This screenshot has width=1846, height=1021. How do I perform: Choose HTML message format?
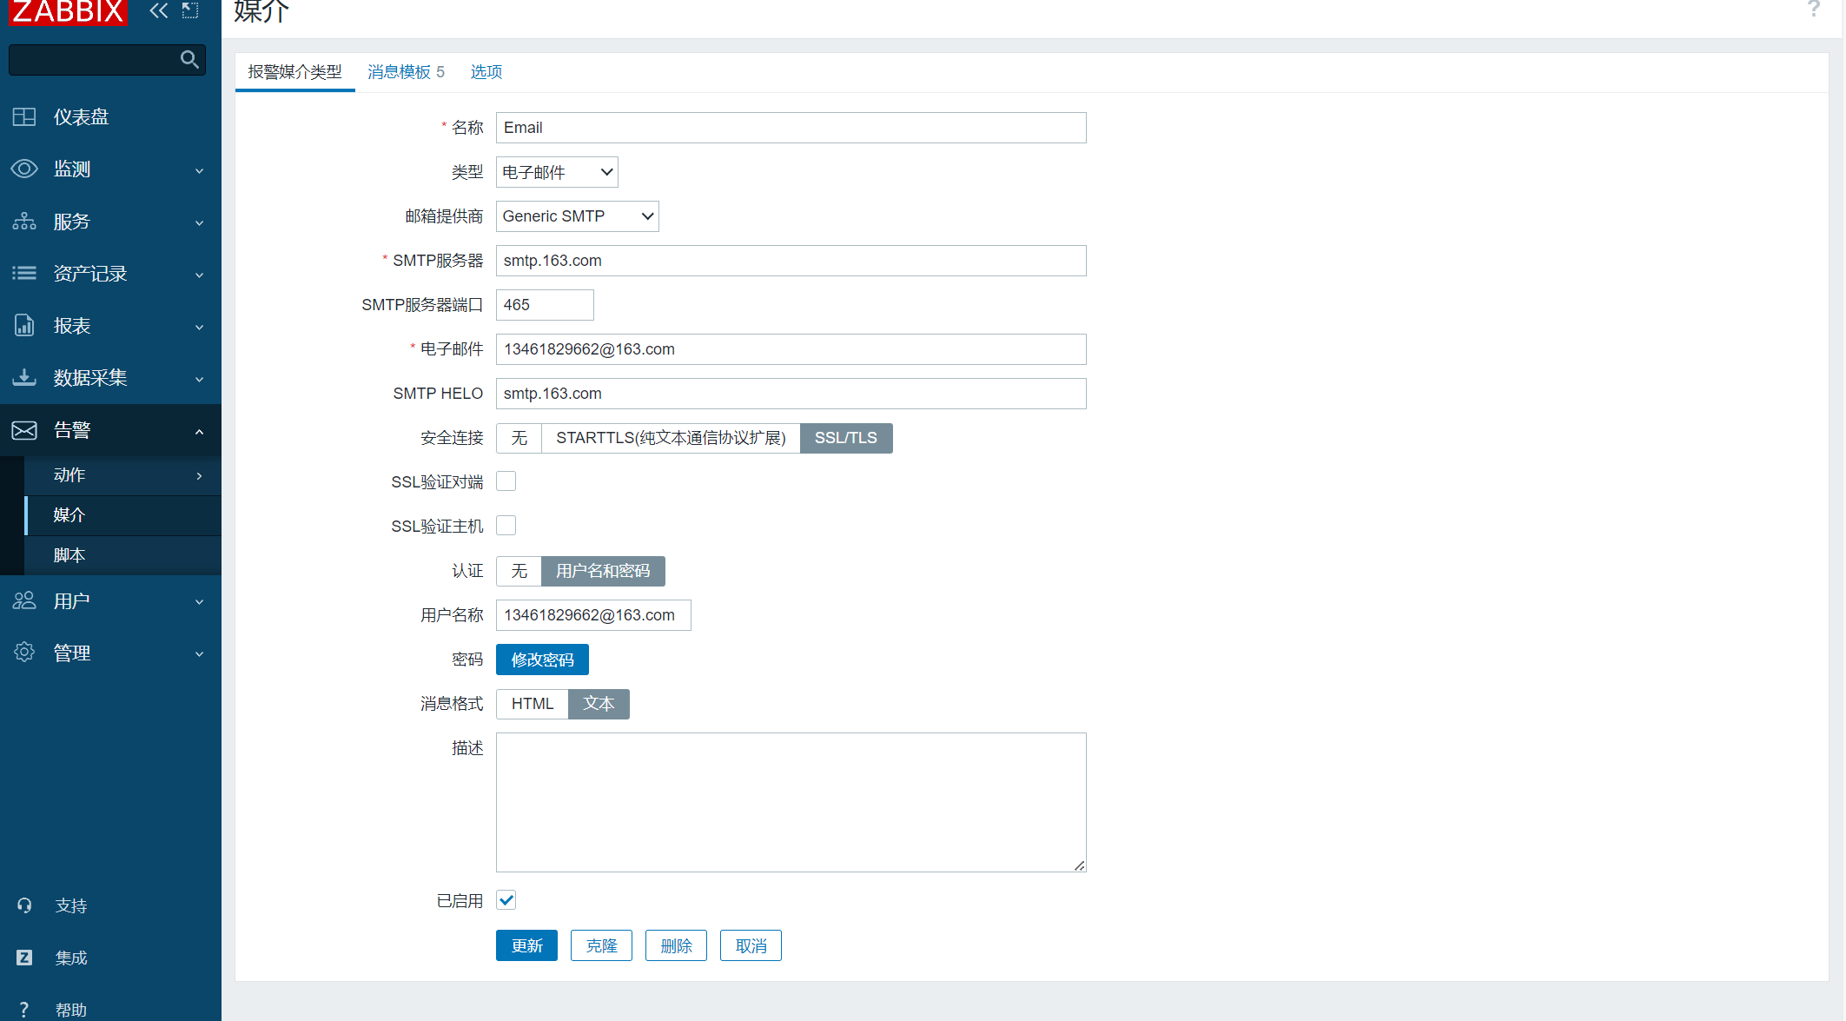click(533, 704)
